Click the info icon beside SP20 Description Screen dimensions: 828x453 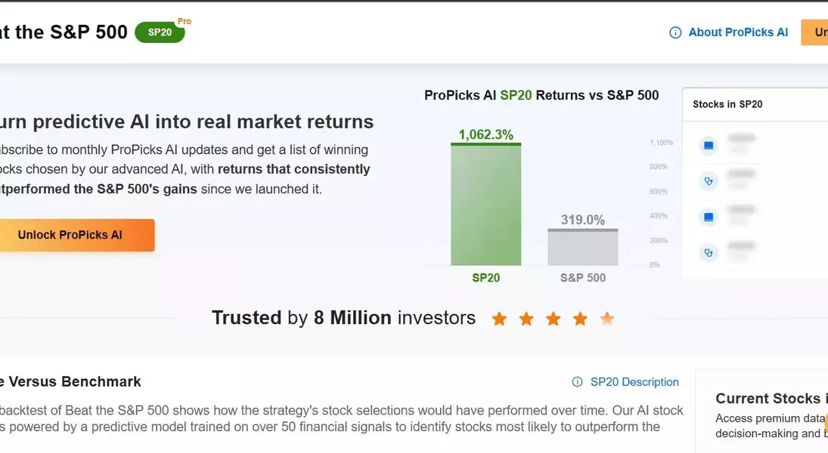(x=578, y=382)
